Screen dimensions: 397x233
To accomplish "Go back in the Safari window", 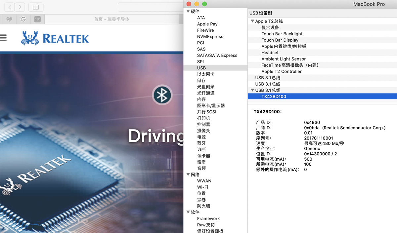I will [x=10, y=7].
